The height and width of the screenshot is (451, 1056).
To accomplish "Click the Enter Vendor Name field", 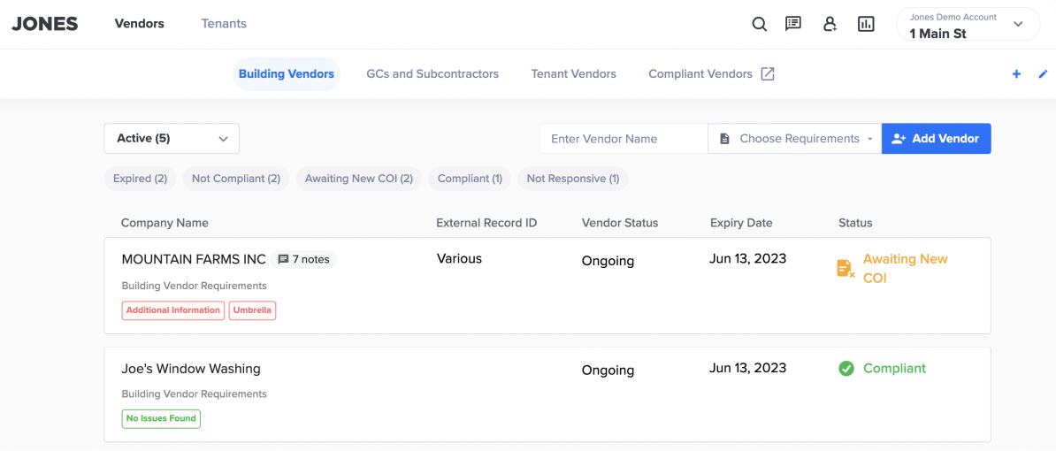I will click(x=624, y=139).
